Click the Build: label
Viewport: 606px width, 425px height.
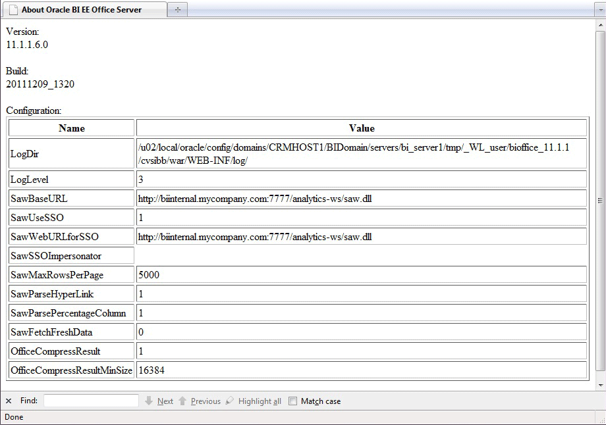tap(17, 71)
